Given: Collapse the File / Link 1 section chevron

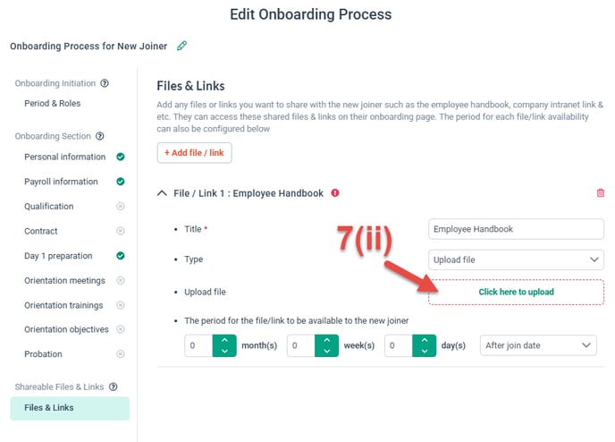Looking at the screenshot, I should tap(162, 193).
